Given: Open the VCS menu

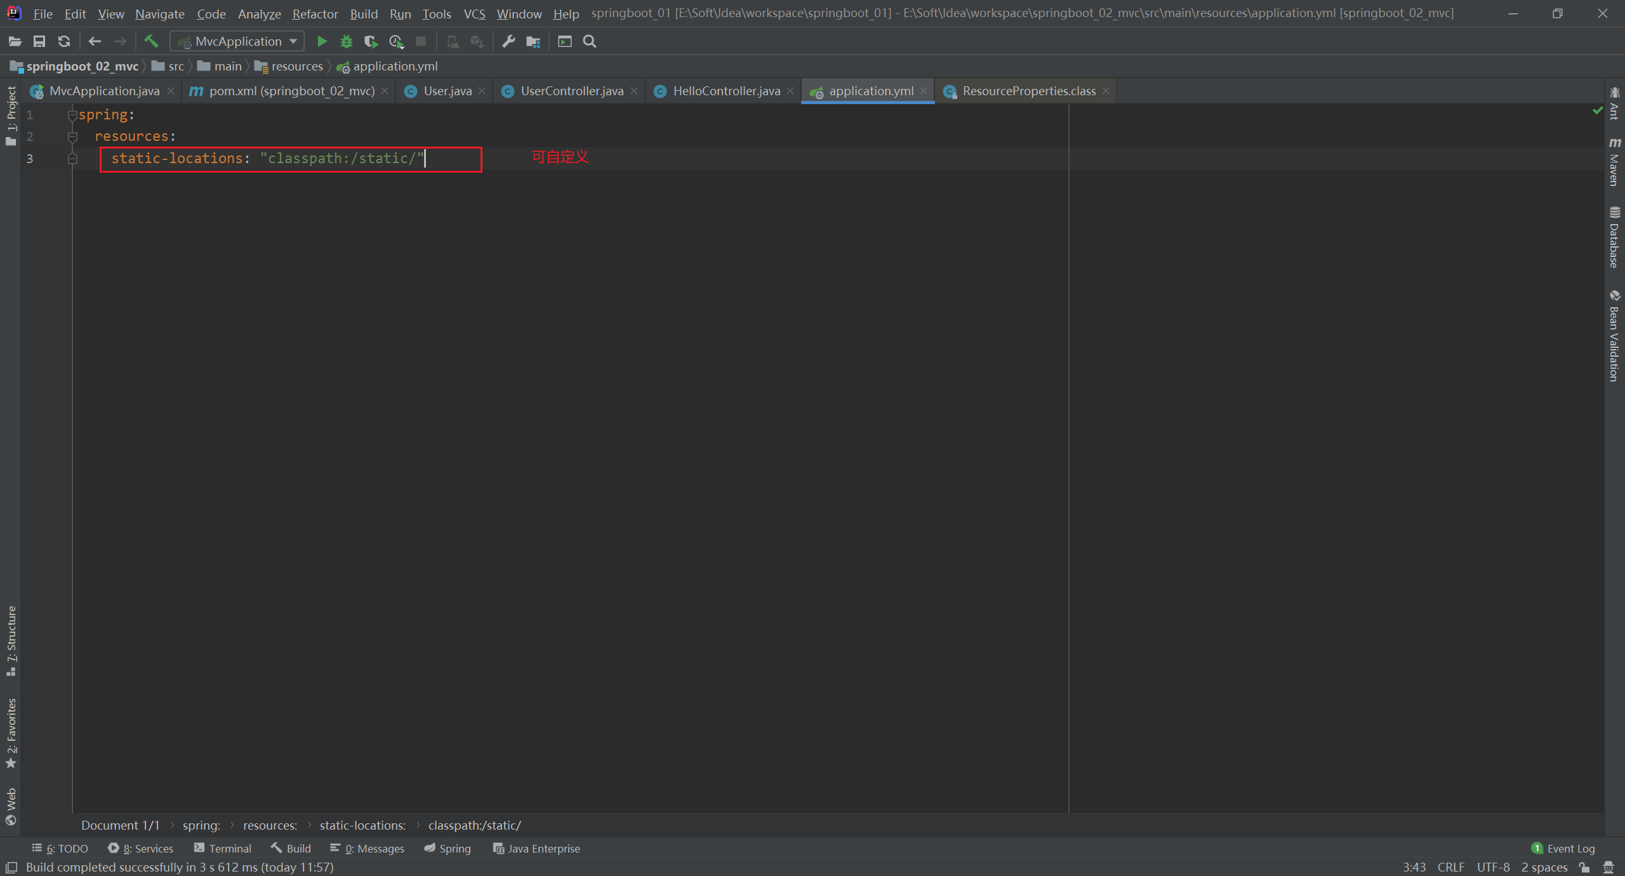Looking at the screenshot, I should pyautogui.click(x=474, y=13).
